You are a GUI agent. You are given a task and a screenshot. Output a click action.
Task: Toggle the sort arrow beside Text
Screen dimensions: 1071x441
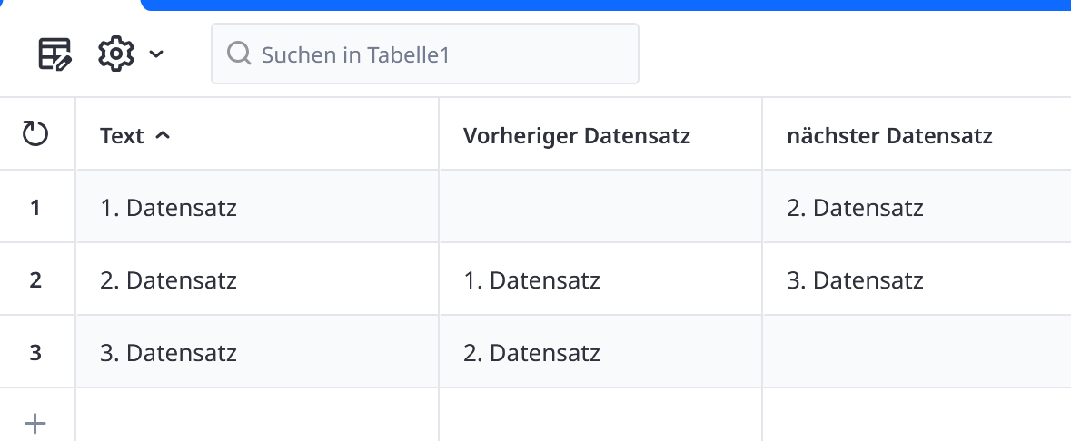pyautogui.click(x=163, y=135)
